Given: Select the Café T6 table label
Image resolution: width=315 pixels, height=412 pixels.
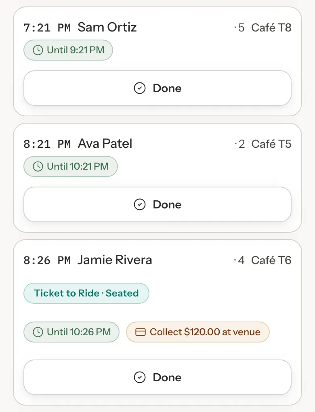Looking at the screenshot, I should [271, 261].
